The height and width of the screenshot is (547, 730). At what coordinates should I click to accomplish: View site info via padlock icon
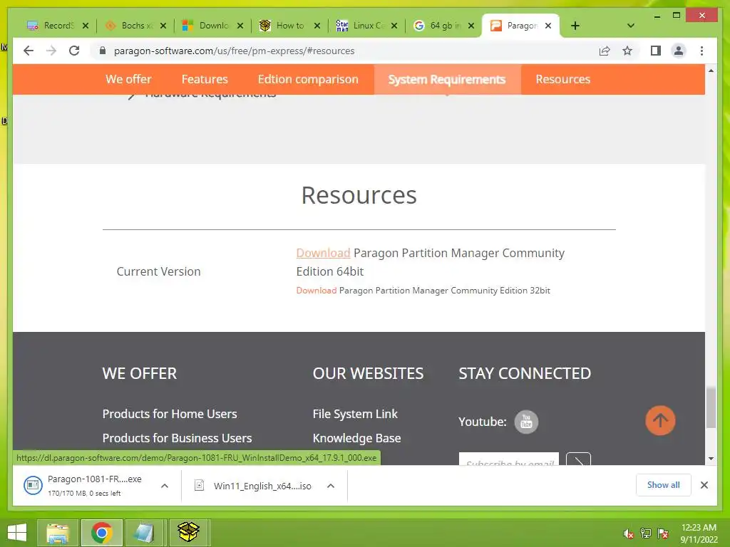tap(103, 51)
